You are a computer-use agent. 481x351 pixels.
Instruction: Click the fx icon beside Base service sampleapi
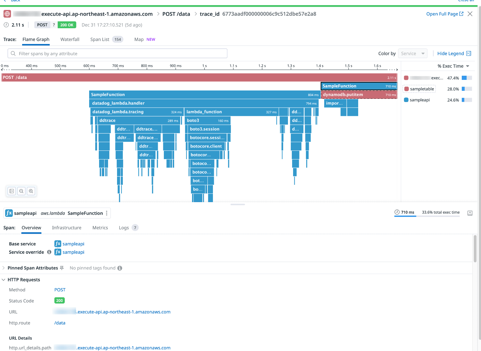(x=58, y=244)
